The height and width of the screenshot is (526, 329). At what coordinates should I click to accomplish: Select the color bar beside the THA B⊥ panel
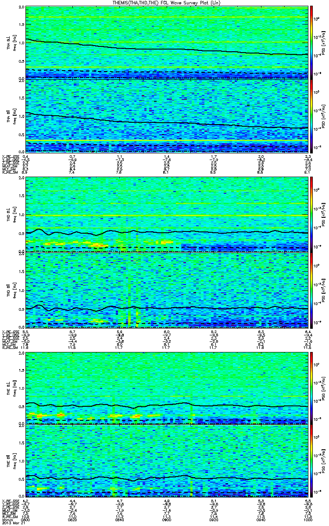pyautogui.click(x=312, y=42)
